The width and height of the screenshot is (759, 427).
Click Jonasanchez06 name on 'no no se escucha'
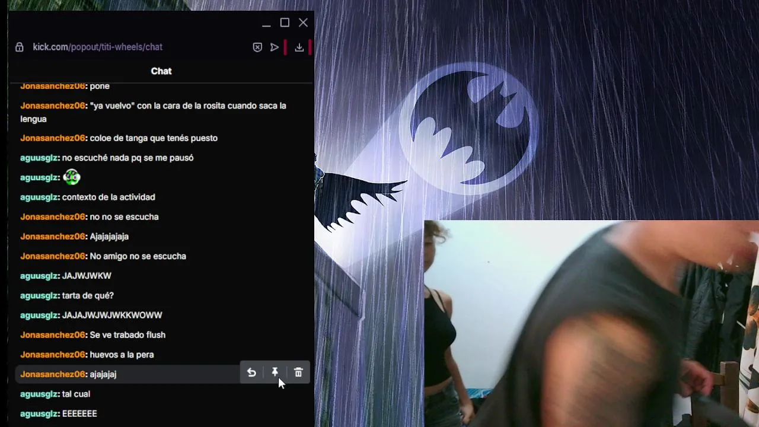click(53, 216)
